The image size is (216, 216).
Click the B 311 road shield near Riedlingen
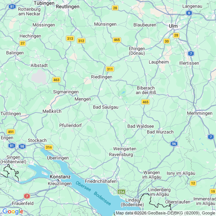(110, 69)
